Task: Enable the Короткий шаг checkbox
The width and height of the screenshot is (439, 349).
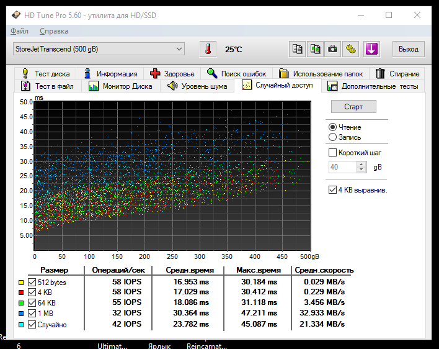Action: [x=332, y=153]
